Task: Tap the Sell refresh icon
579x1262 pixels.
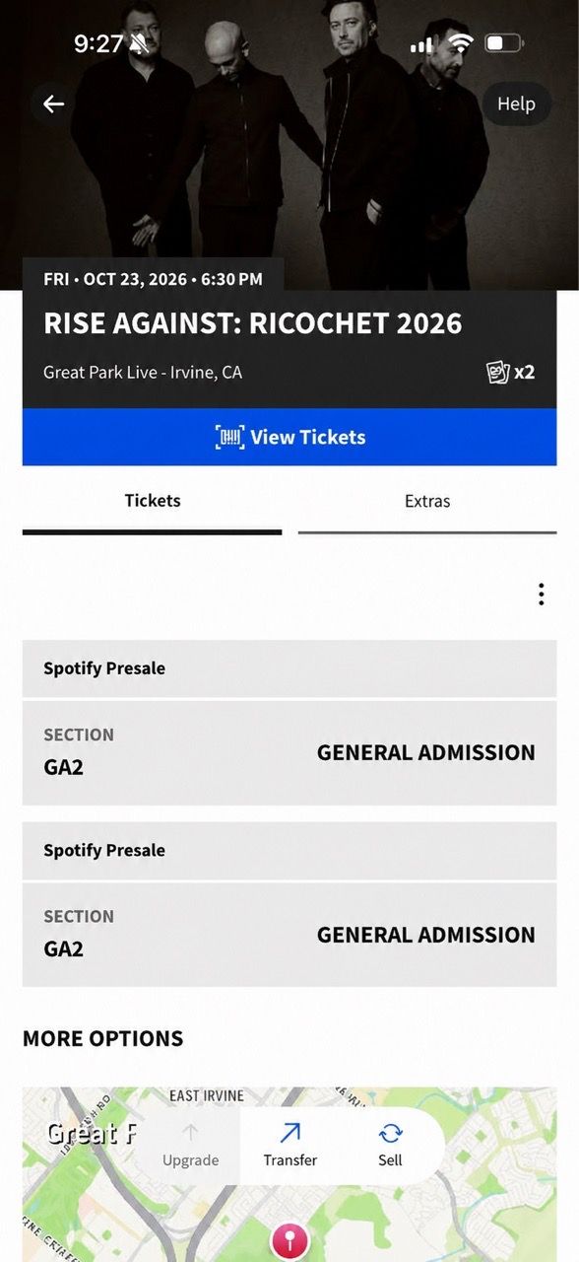Action: click(x=391, y=1133)
